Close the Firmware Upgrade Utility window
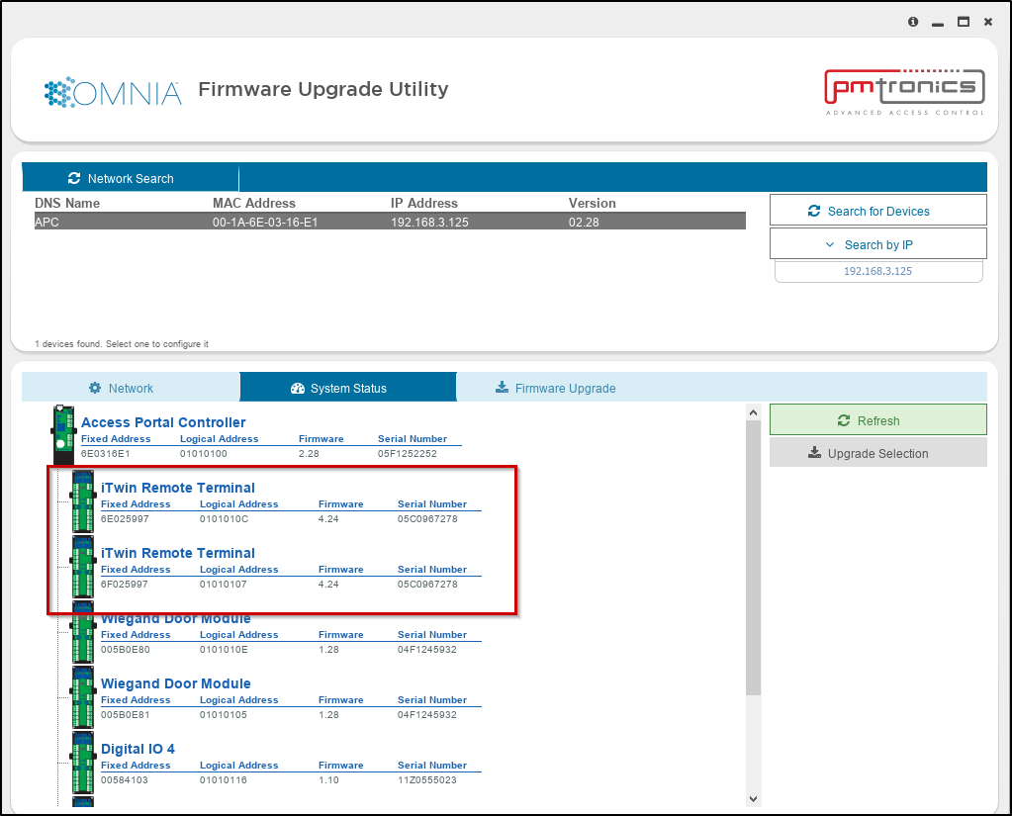1012x816 pixels. (987, 22)
